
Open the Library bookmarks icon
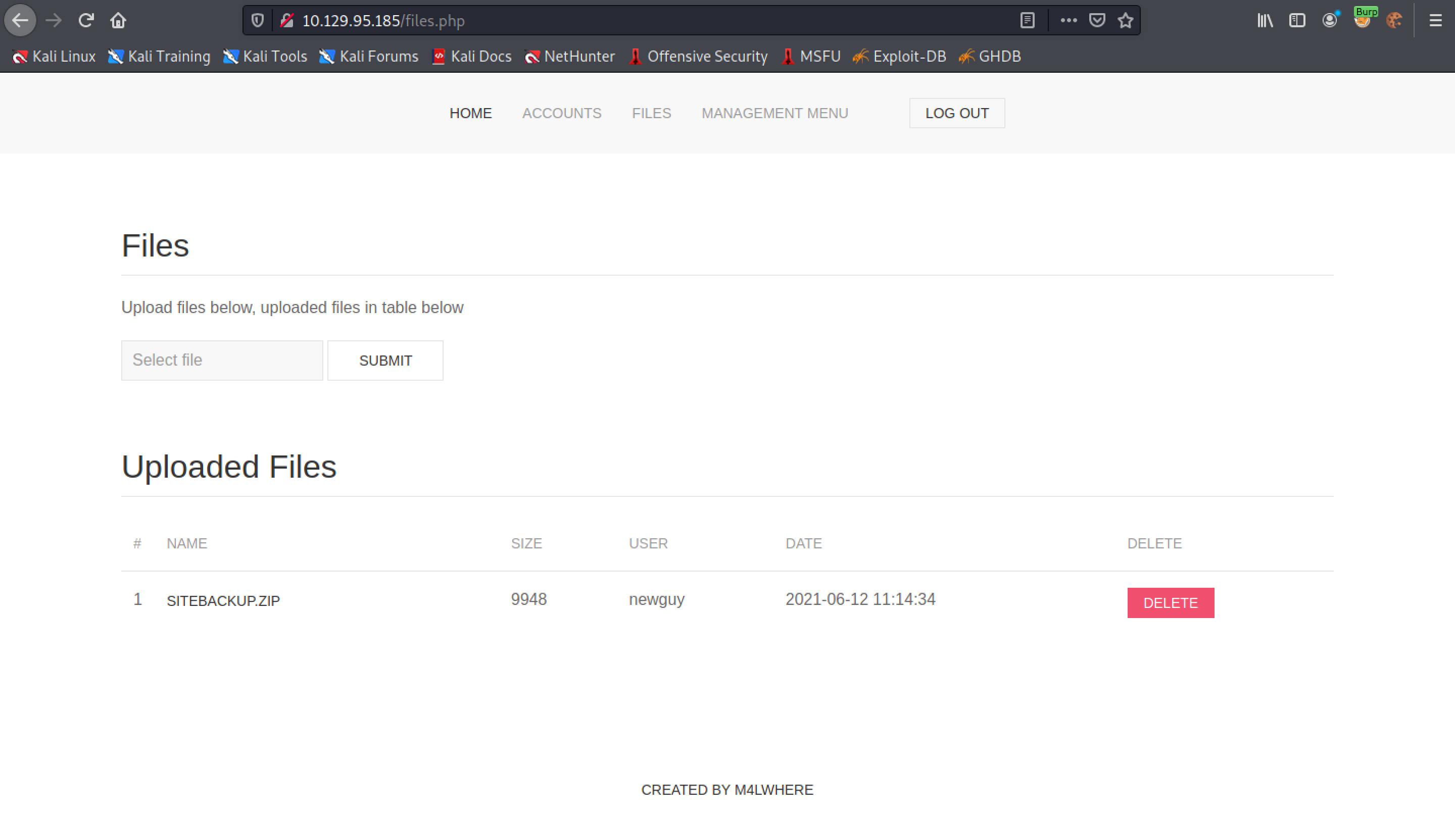tap(1265, 20)
